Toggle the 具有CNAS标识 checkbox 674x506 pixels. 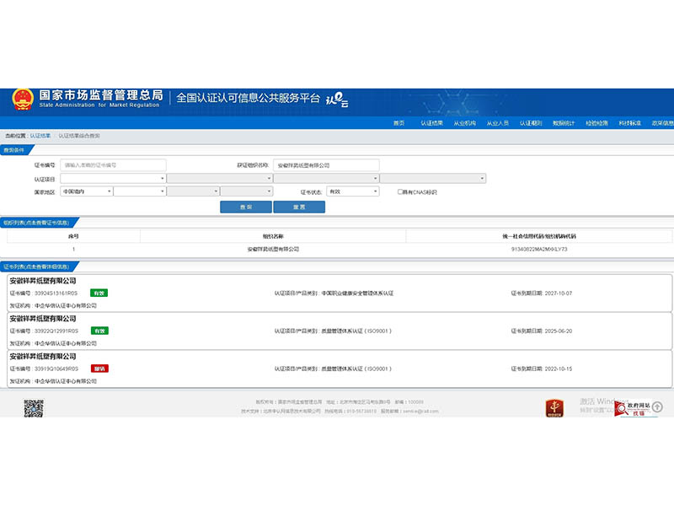pyautogui.click(x=399, y=192)
